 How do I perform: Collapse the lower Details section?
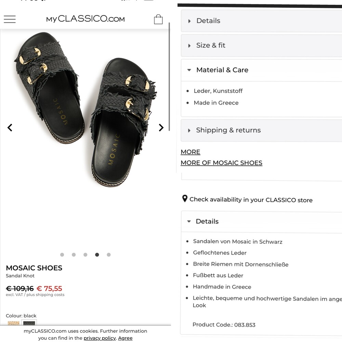(x=262, y=221)
